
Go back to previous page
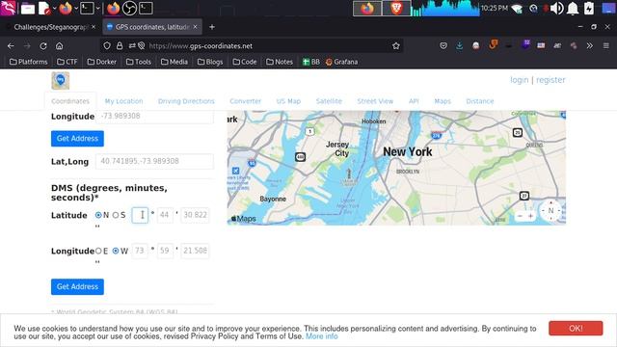(11, 45)
